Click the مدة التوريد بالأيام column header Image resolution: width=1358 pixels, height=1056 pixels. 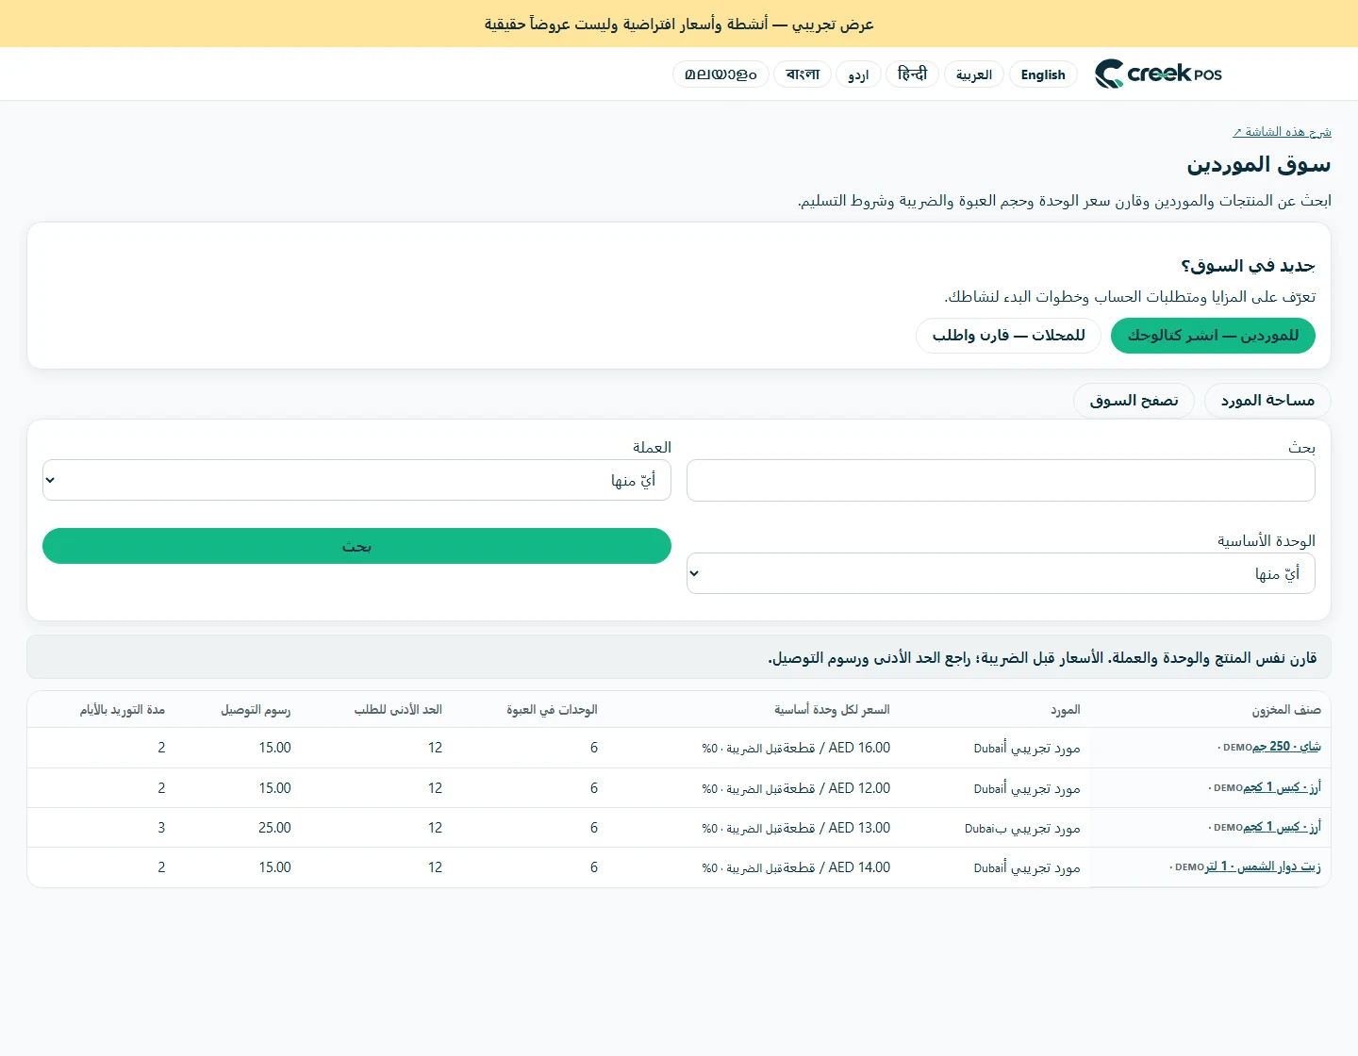[122, 709]
